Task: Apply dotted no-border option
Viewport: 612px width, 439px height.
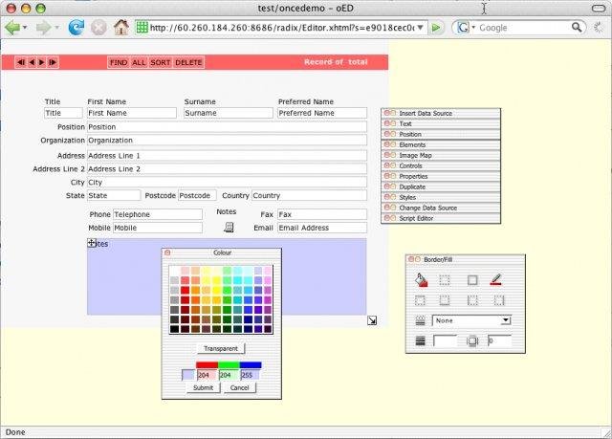Action: (x=445, y=280)
